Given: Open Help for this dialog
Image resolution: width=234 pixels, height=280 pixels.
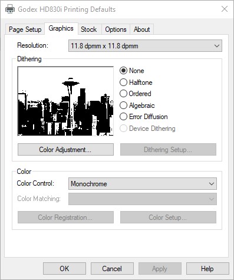Looking at the screenshot, I should click(207, 269).
